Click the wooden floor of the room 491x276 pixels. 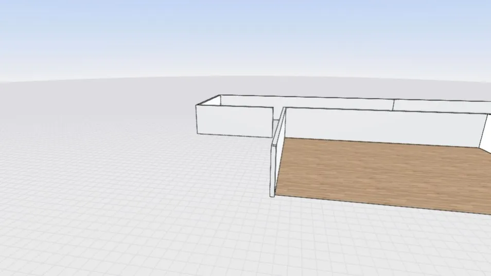[x=381, y=172]
